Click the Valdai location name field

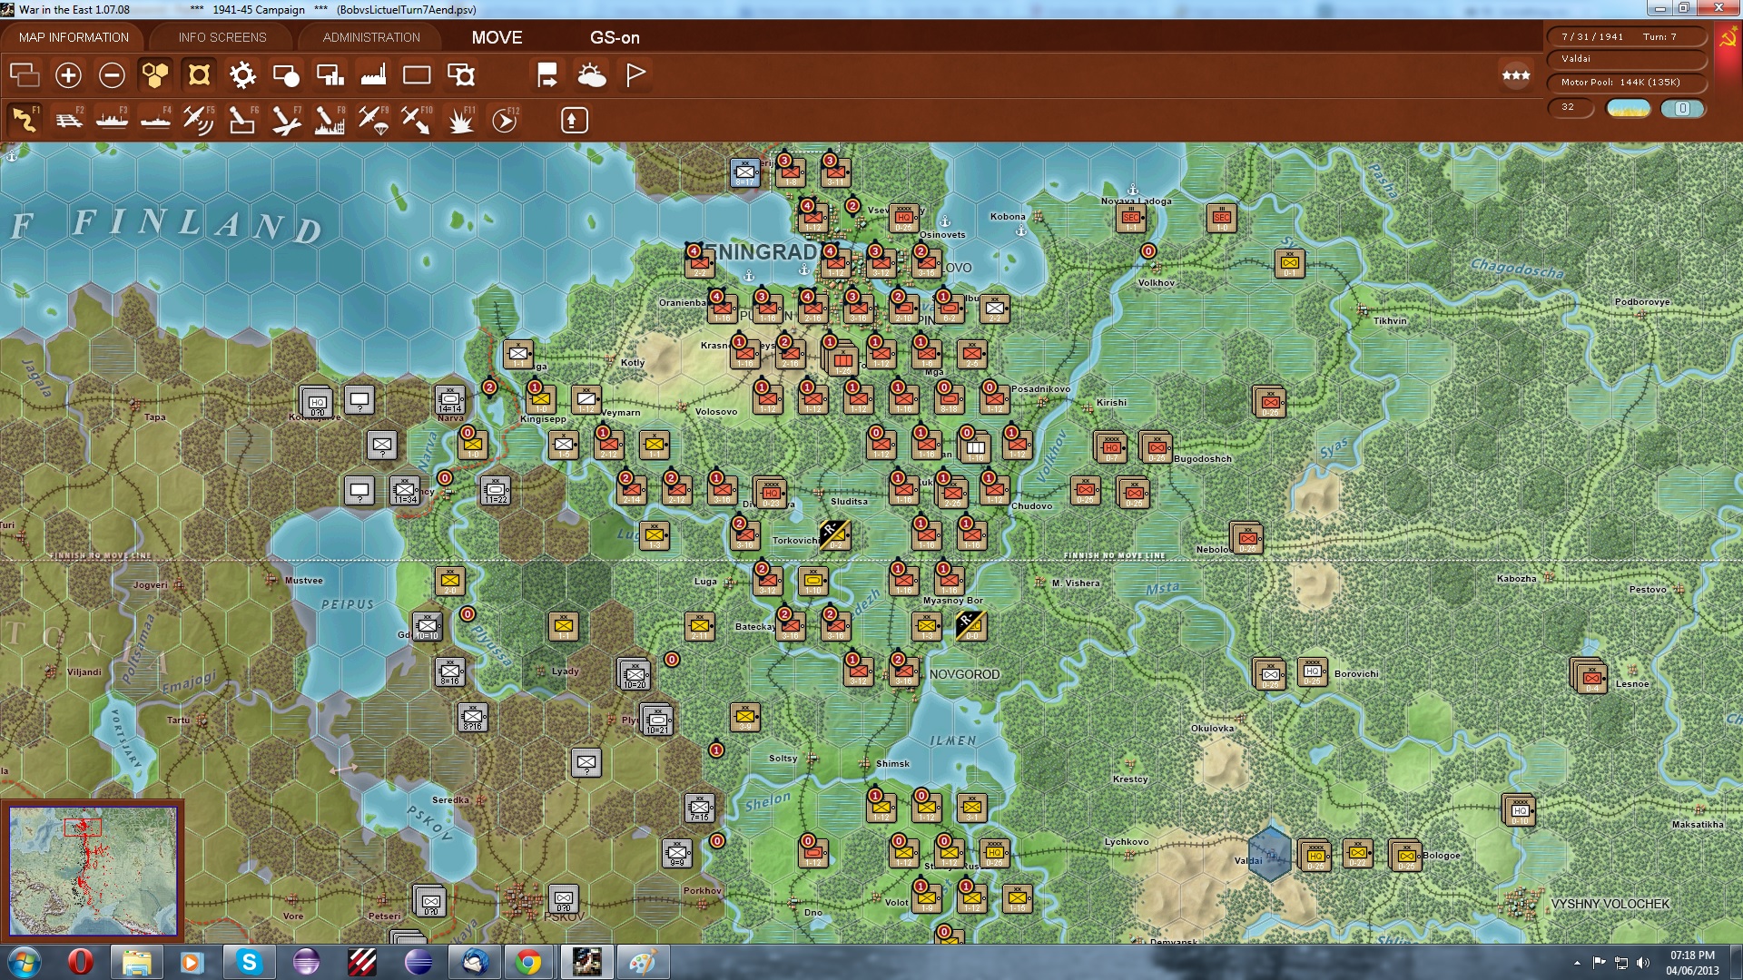point(1625,59)
